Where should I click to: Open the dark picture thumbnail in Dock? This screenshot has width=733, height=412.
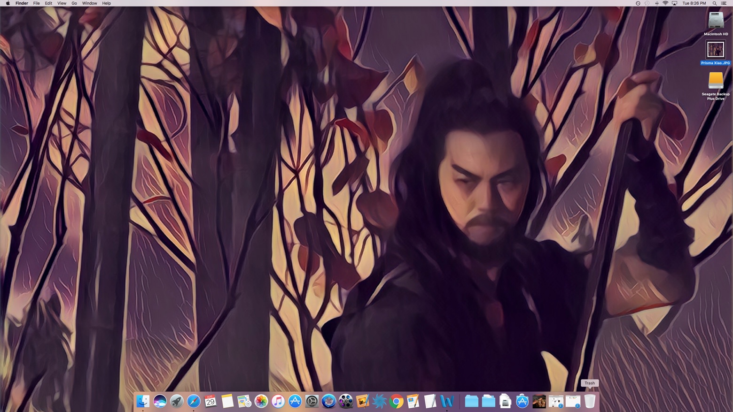539,401
